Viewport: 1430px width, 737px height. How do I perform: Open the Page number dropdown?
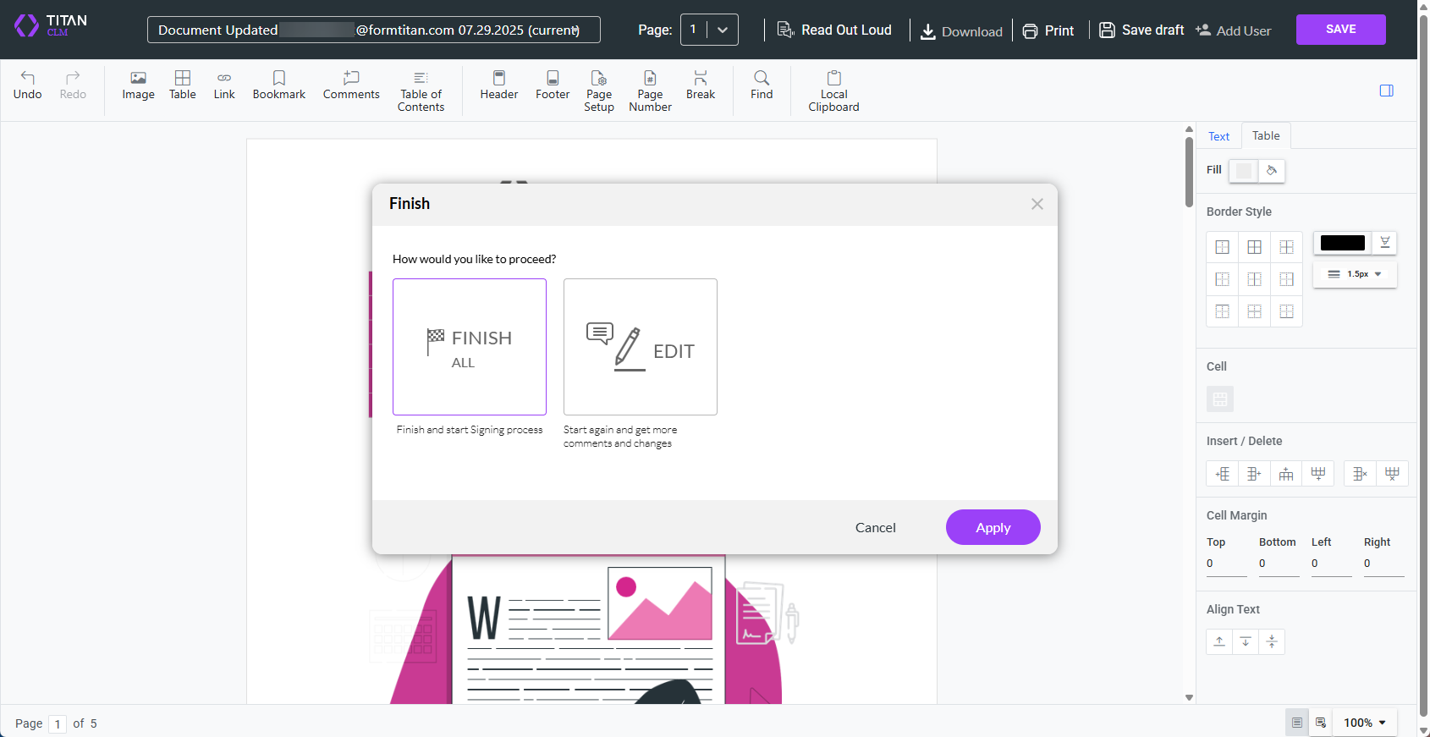click(709, 30)
